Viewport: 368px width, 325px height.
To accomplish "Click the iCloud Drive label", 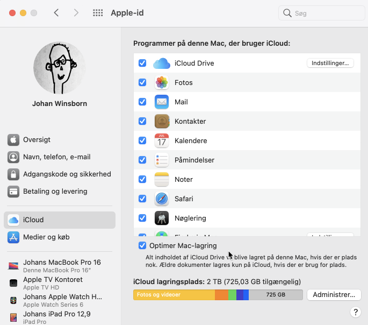I will click(194, 63).
